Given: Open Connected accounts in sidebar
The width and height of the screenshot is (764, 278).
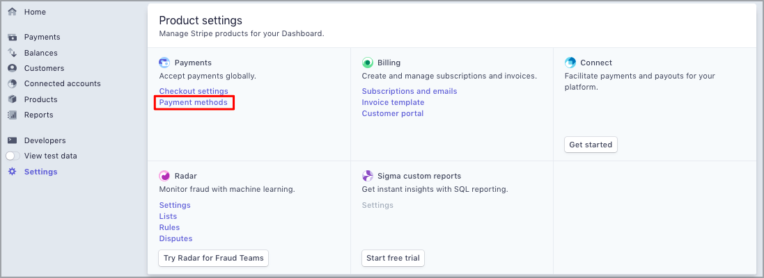Looking at the screenshot, I should [63, 83].
